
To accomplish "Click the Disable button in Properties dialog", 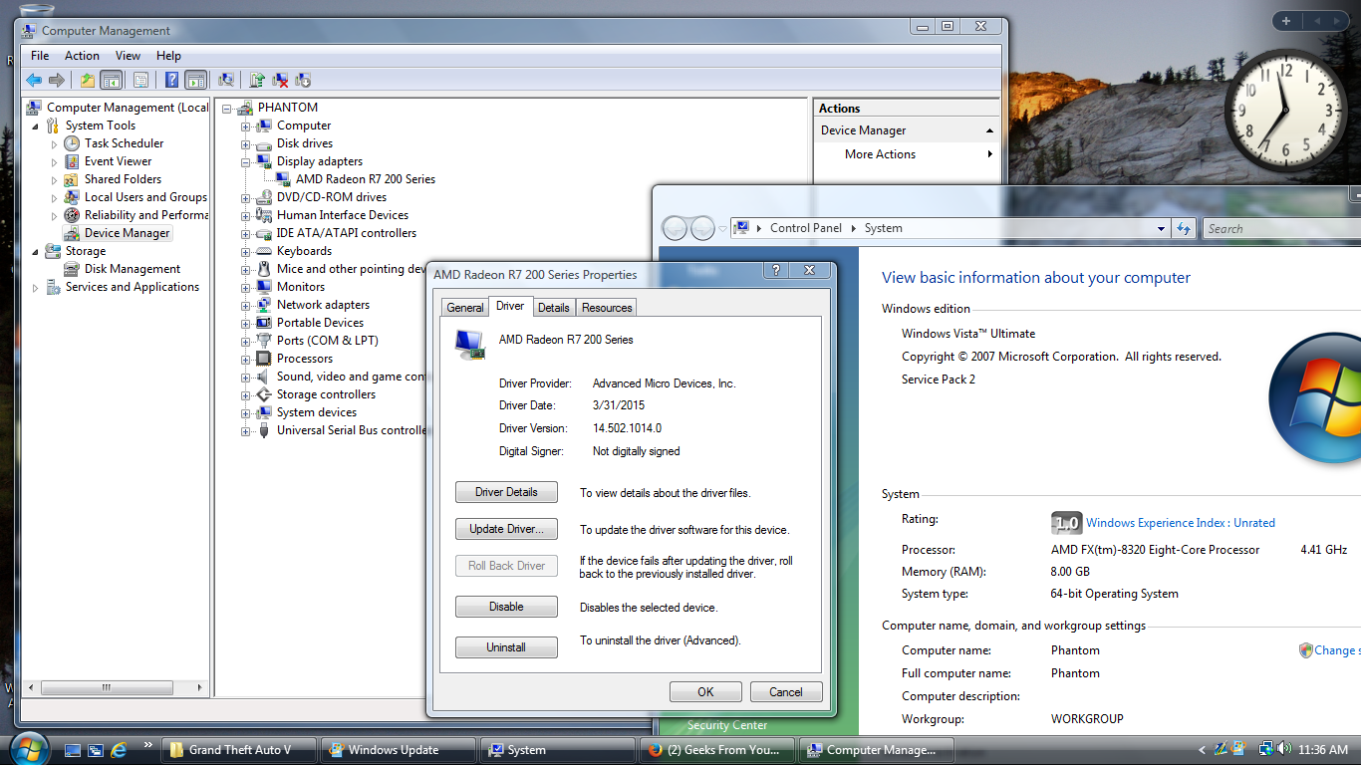I will click(x=506, y=607).
